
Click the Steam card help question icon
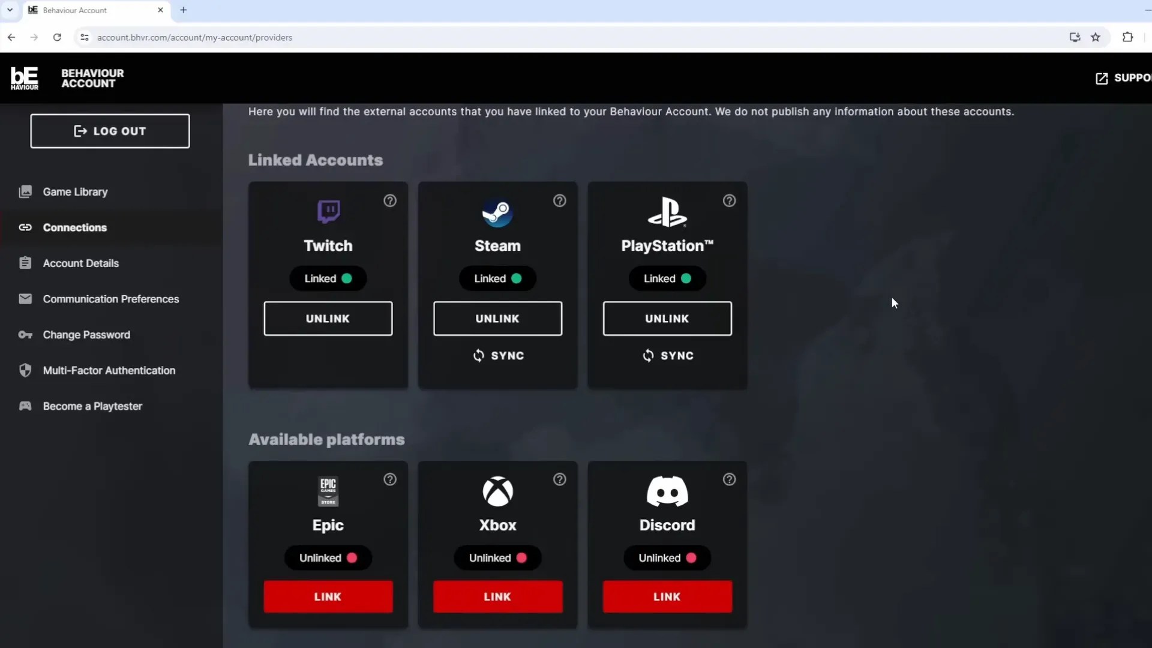[x=560, y=201]
